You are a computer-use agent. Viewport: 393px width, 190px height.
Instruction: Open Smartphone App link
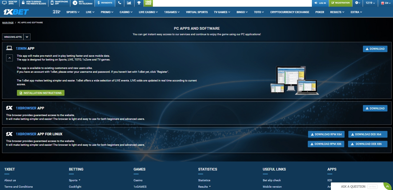[x=59, y=3]
